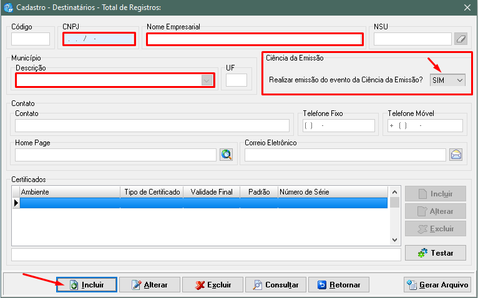Viewport: 478px width, 298px height.
Task: Select the Telefone Fixo field
Action: (338, 125)
